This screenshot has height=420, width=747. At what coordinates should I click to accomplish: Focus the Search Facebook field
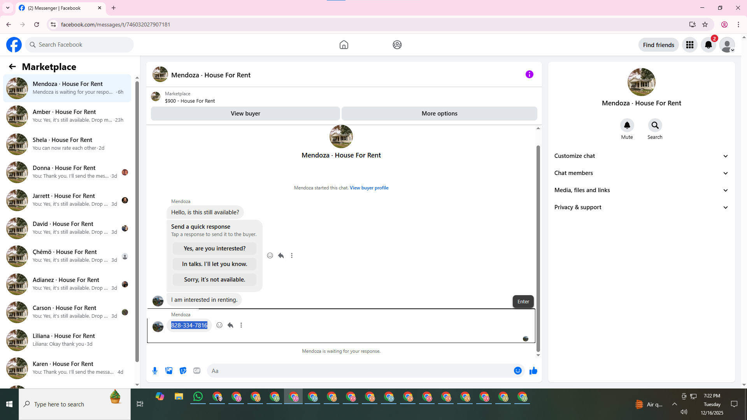click(x=79, y=45)
